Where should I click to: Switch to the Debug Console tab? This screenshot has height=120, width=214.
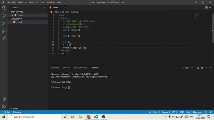80,68
